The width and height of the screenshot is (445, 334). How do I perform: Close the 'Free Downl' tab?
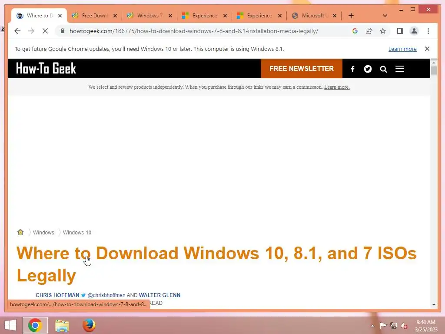tap(115, 16)
